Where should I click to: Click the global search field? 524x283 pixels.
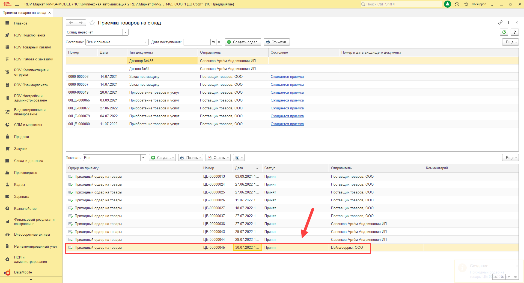[401, 4]
